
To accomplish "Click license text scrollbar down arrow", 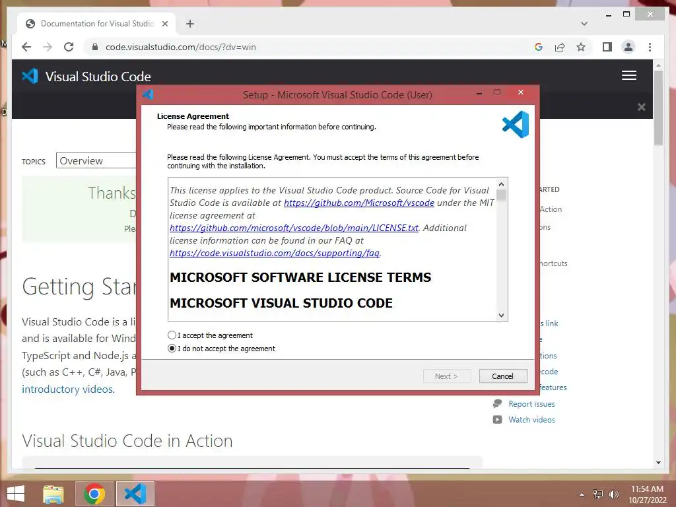I will (501, 315).
